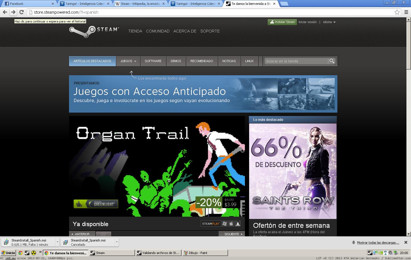Click the magnifier search icon in the store bar

(x=332, y=61)
